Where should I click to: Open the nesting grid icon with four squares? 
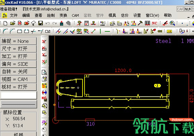pos(147,23)
